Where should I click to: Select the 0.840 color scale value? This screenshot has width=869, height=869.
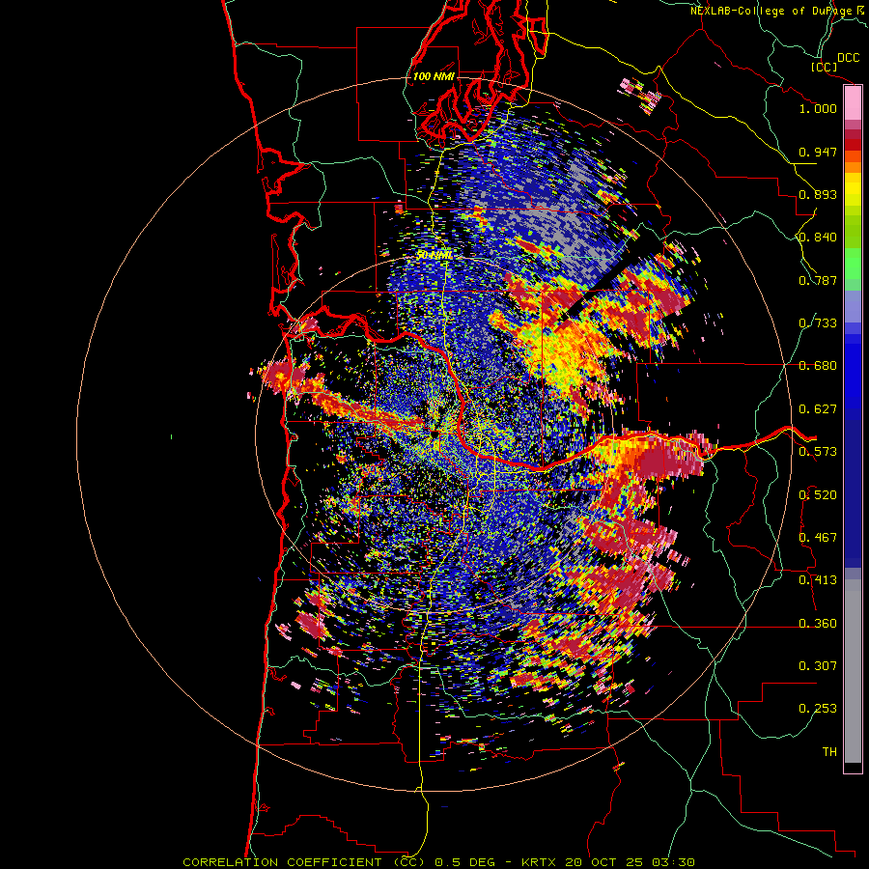[x=818, y=238]
